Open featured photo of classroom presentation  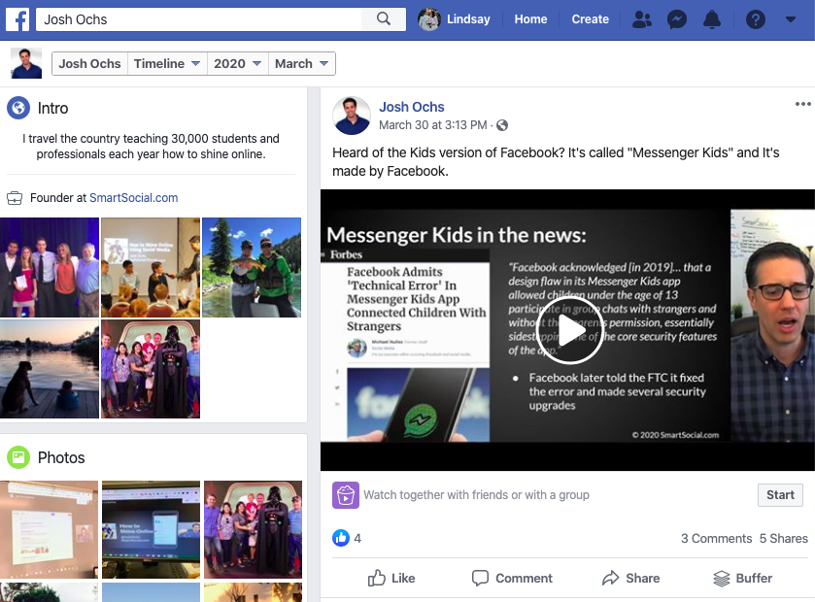(x=151, y=267)
